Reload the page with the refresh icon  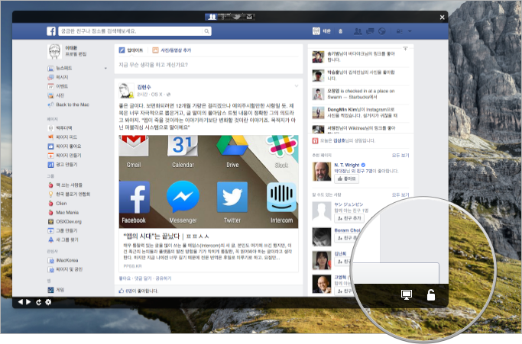[39, 302]
